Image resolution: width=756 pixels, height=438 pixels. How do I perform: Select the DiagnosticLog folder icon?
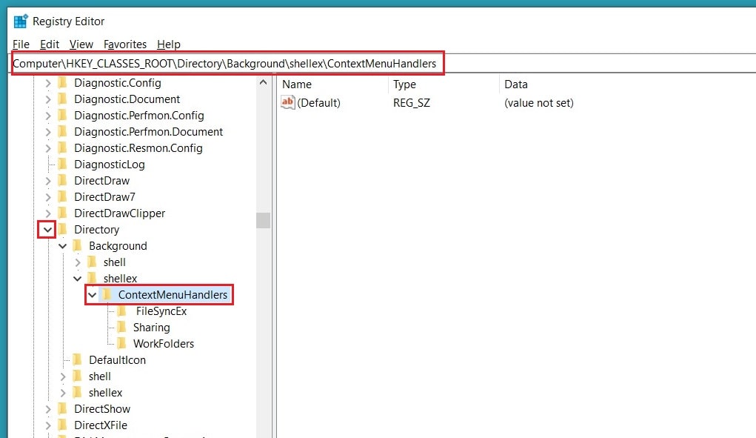tap(63, 165)
